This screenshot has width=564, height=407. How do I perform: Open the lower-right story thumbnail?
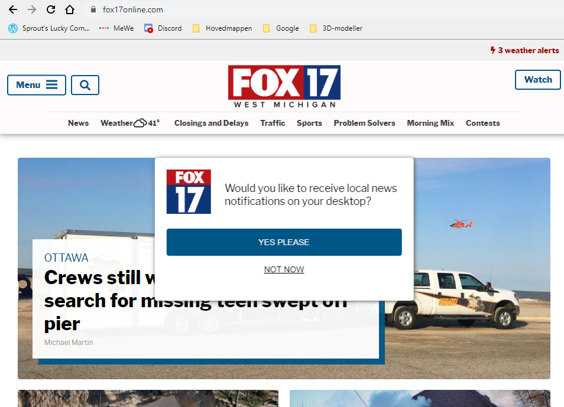[x=420, y=398]
